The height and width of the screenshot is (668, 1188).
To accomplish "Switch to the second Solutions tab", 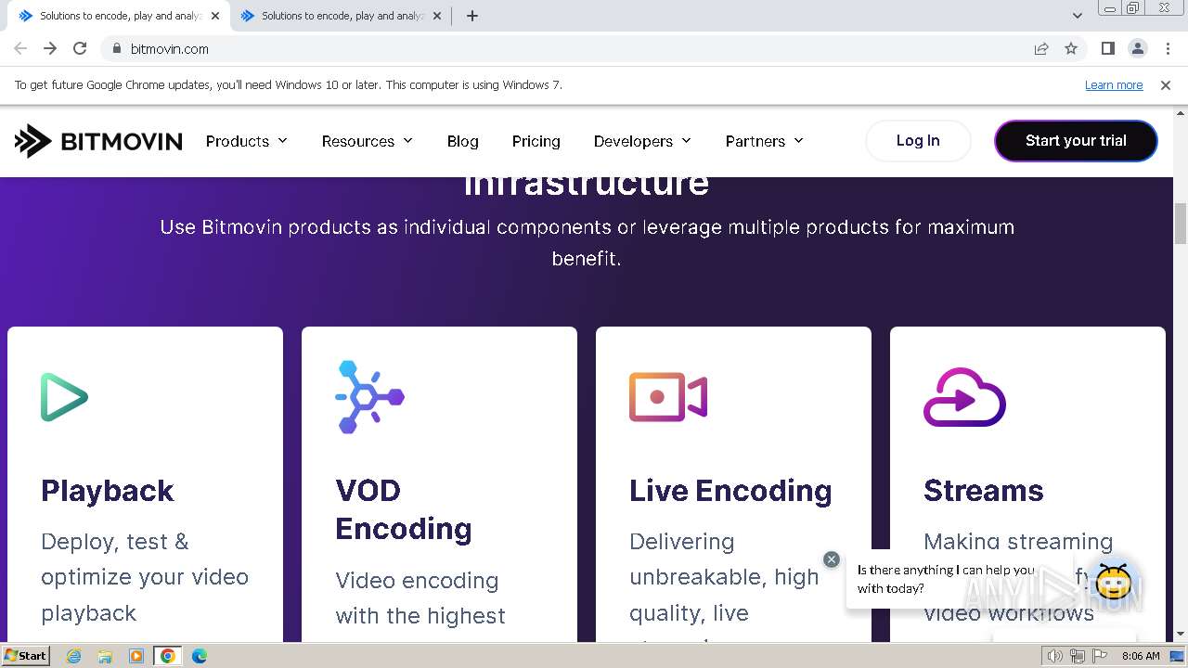I will point(342,16).
